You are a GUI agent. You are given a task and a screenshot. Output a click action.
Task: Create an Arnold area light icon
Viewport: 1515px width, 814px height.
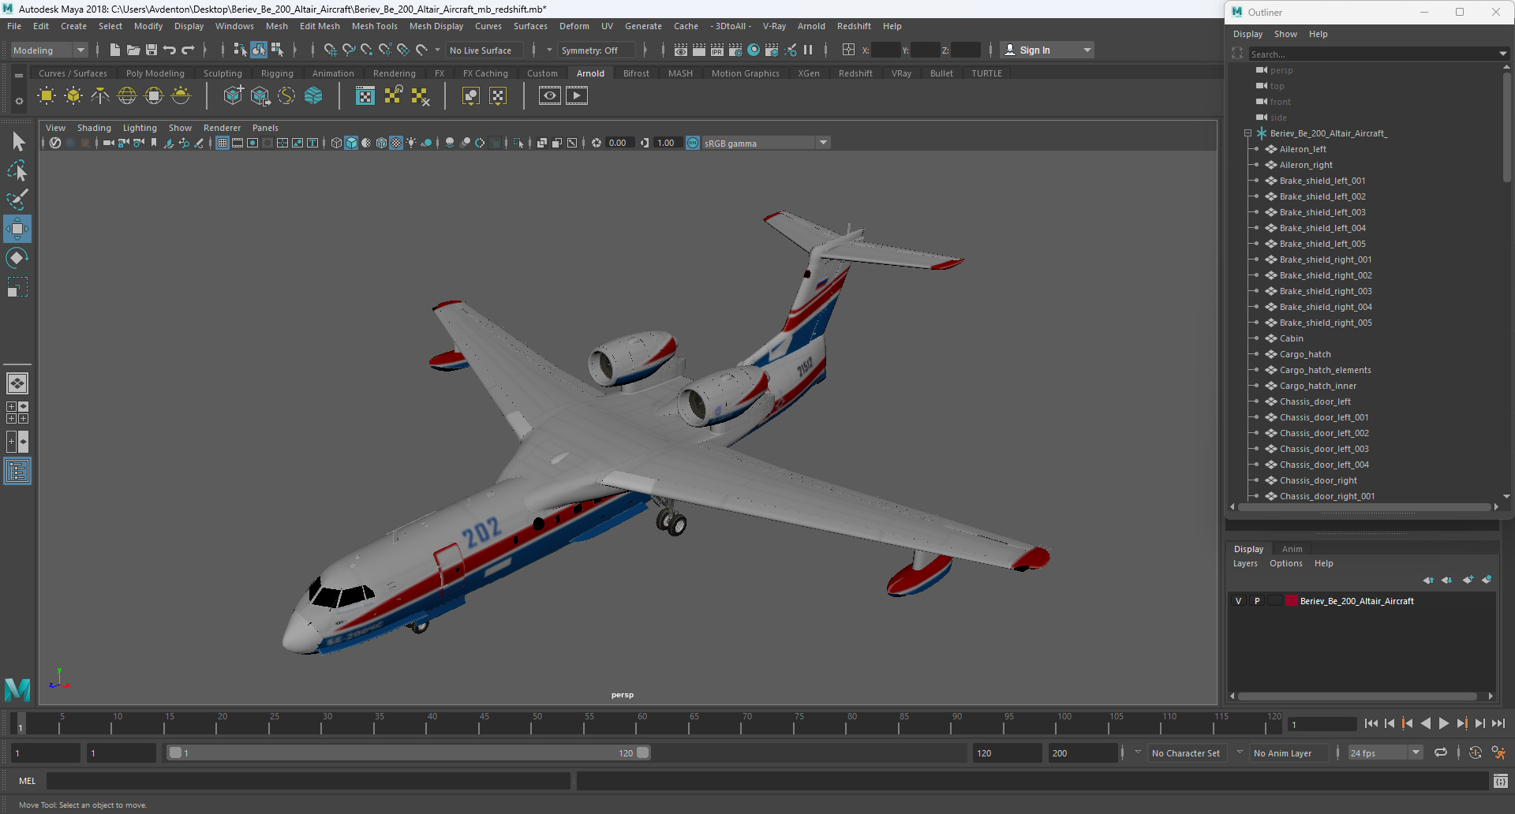47,96
